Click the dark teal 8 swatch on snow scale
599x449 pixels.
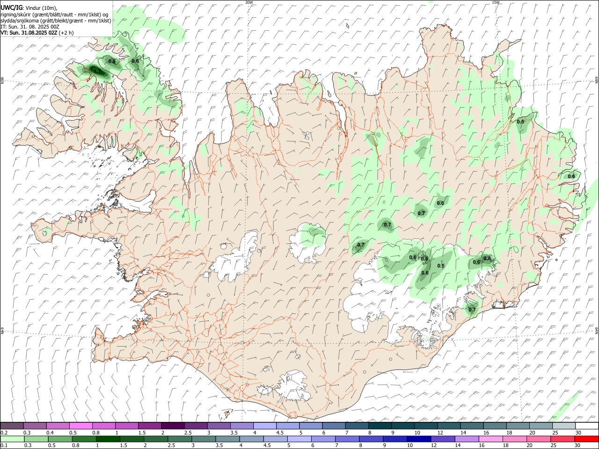[x=380, y=426]
